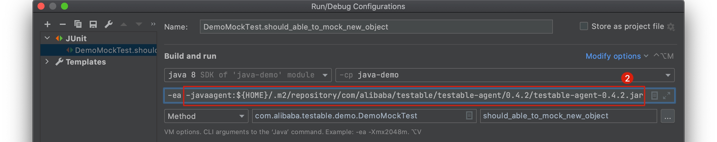The image size is (717, 142).
Task: Insert macros into VM options field
Action: click(654, 96)
